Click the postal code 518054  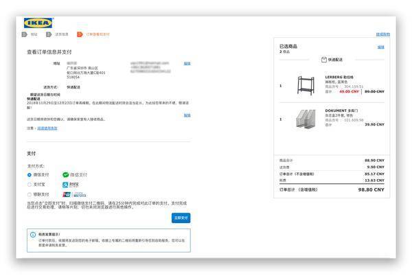point(73,78)
